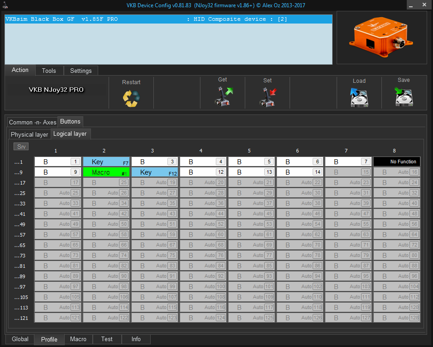Select logical button cell B 9
Image resolution: width=433 pixels, height=347 pixels.
(58, 172)
